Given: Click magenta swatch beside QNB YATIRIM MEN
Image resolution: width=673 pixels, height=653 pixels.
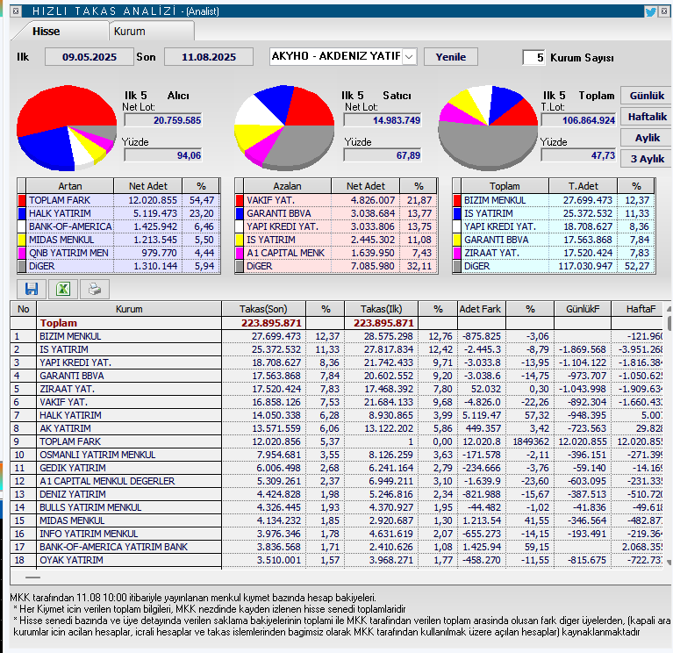Looking at the screenshot, I should point(22,253).
